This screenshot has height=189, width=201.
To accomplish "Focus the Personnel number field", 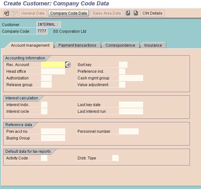I will (x=128, y=132).
